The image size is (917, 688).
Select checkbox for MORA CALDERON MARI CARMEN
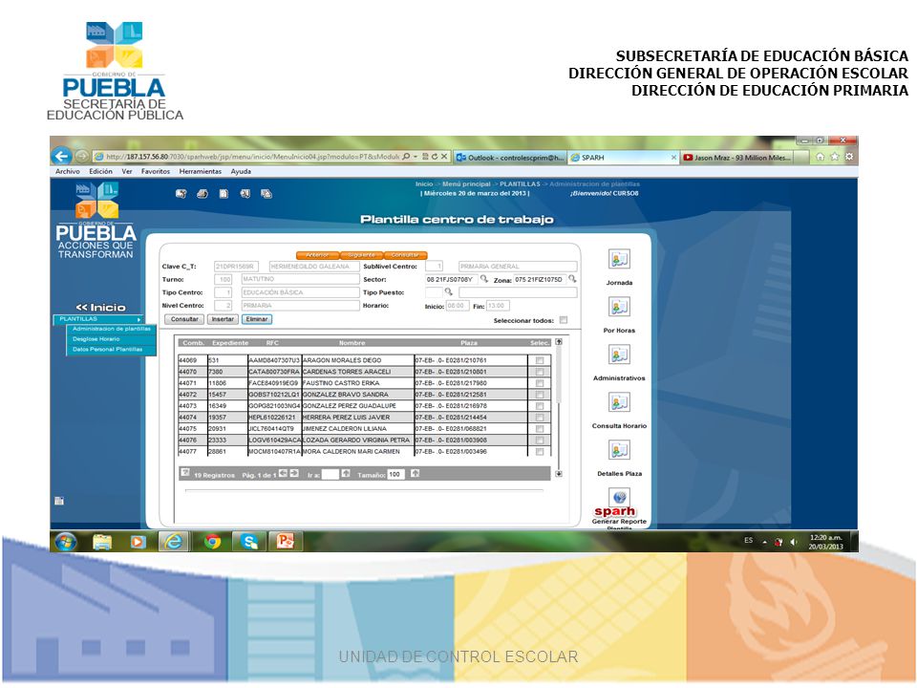539,452
